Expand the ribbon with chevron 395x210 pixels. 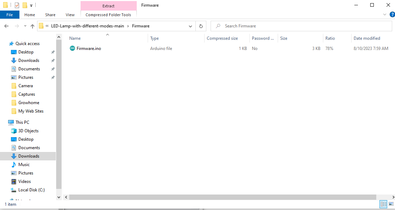tap(385, 14)
